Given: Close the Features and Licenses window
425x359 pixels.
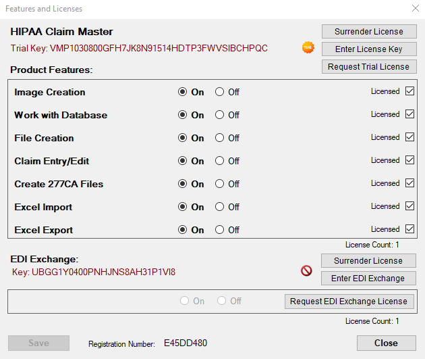Looking at the screenshot, I should coord(416,8).
